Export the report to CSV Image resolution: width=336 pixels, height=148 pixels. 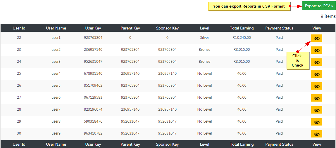tap(319, 6)
